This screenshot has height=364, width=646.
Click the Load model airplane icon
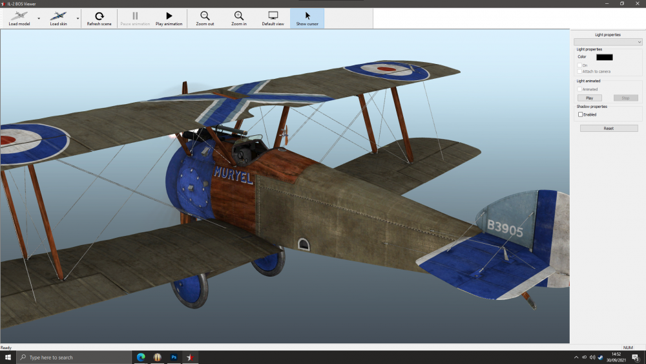pos(18,16)
